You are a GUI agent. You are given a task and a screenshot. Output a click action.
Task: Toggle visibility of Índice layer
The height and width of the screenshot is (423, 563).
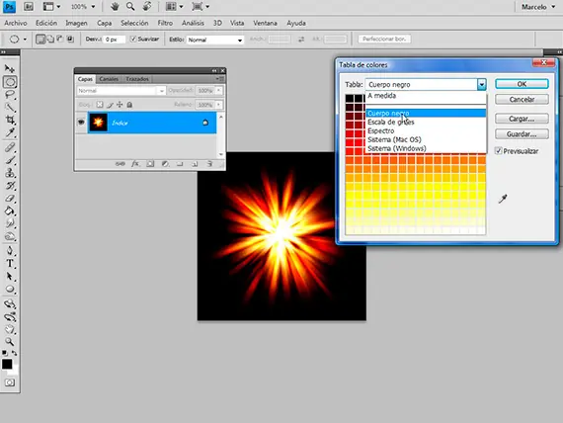[82, 123]
